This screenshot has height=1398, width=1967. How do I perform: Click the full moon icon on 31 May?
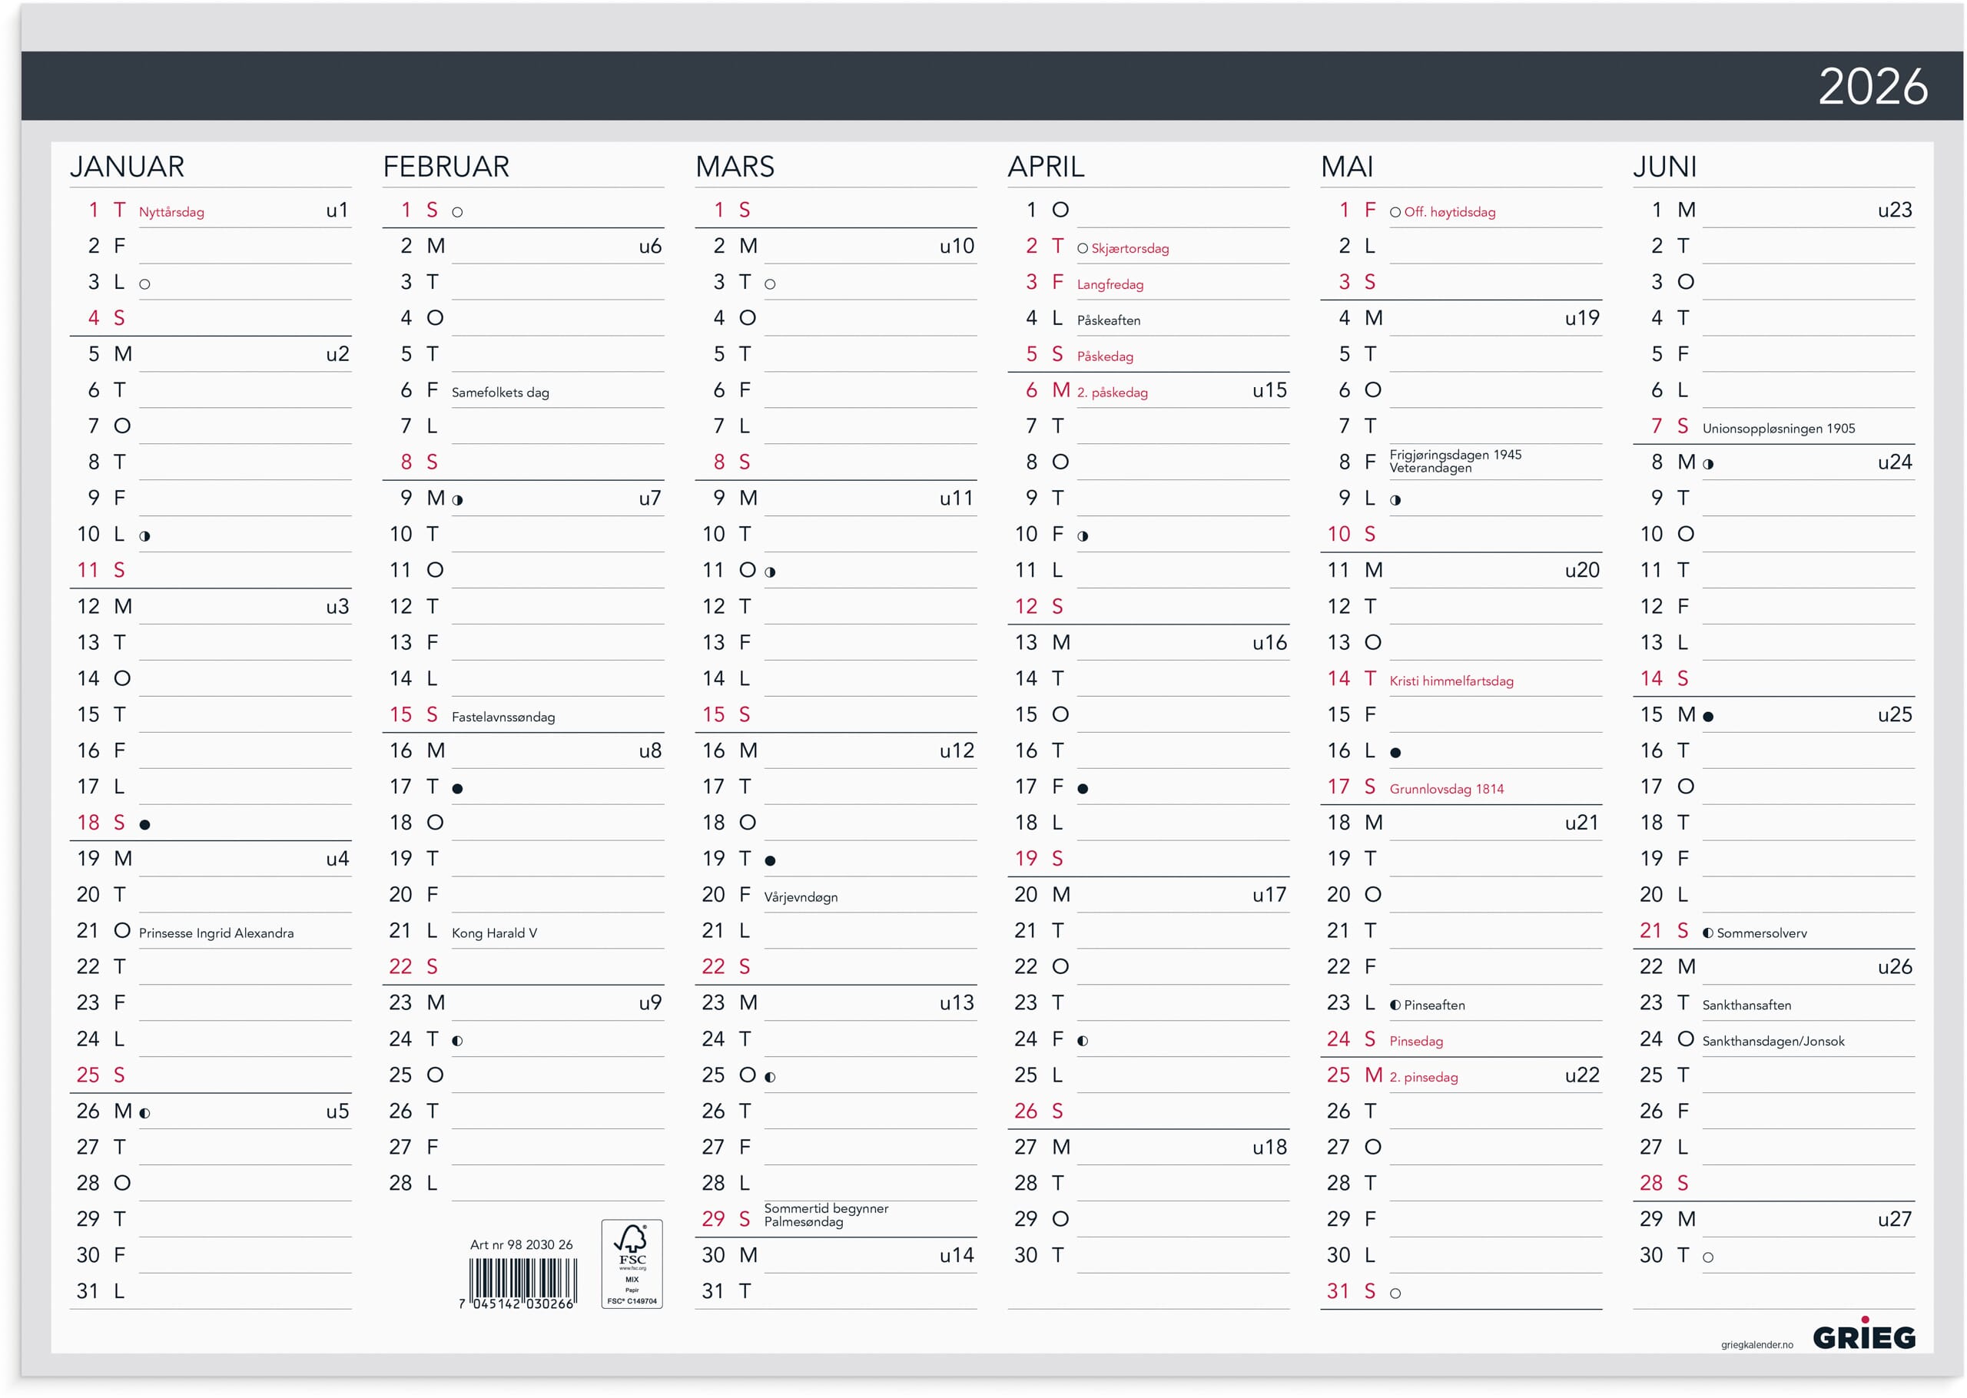pyautogui.click(x=1395, y=1292)
